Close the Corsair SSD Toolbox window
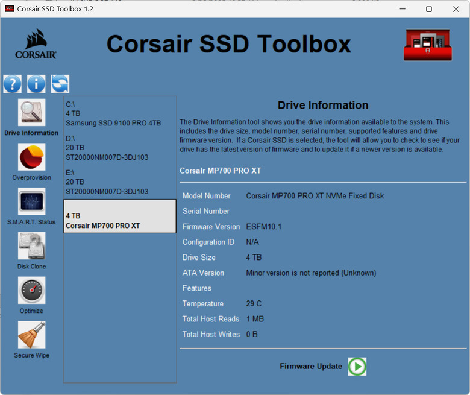This screenshot has width=470, height=395. coord(456,9)
